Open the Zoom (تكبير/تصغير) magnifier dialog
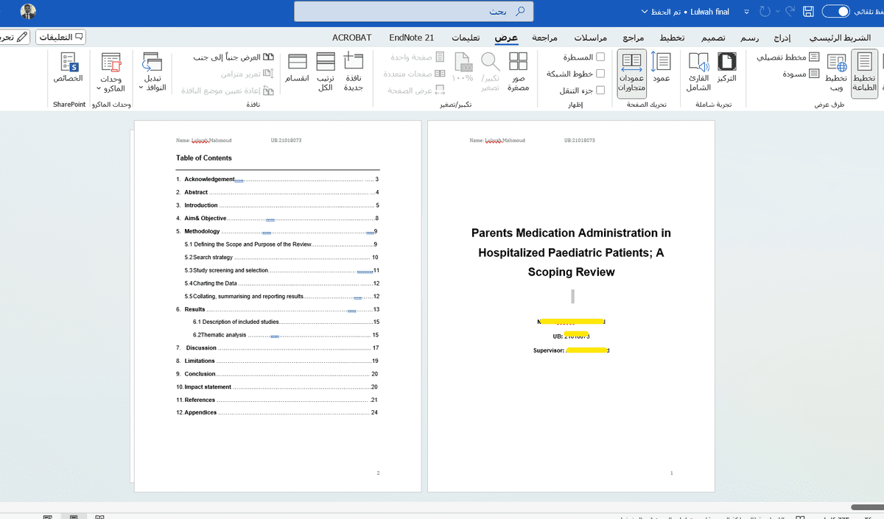This screenshot has width=884, height=519. [490, 71]
